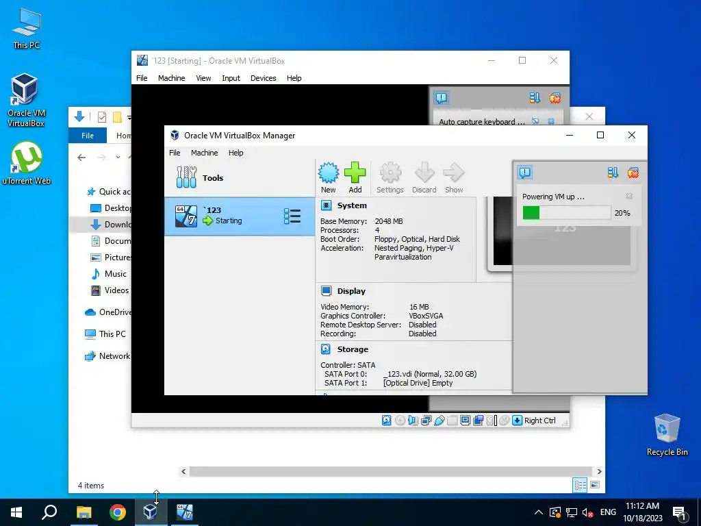Open Help menu in 123 VM window
The width and height of the screenshot is (701, 526).
point(294,78)
